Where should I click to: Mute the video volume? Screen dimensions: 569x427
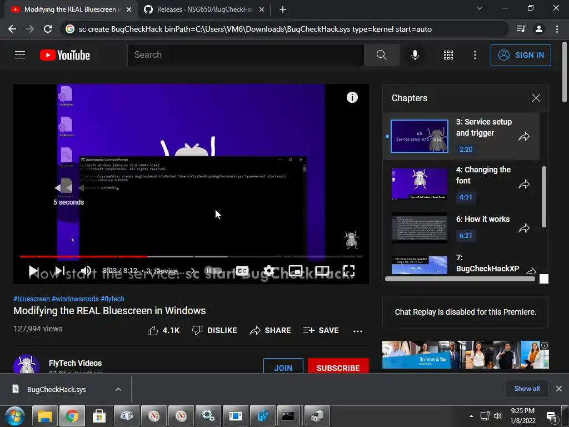click(86, 271)
